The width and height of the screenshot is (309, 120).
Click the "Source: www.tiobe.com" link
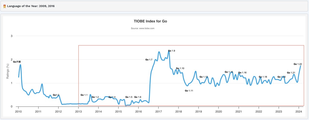pyautogui.click(x=142, y=28)
